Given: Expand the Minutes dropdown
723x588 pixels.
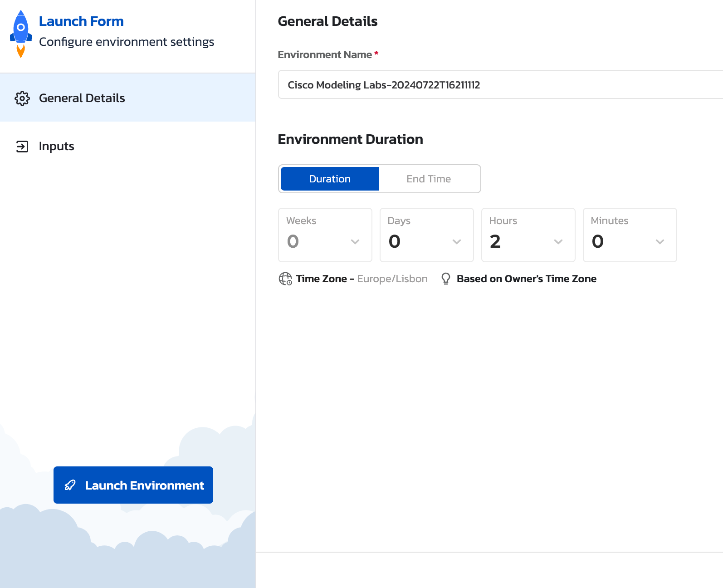Looking at the screenshot, I should [630, 235].
